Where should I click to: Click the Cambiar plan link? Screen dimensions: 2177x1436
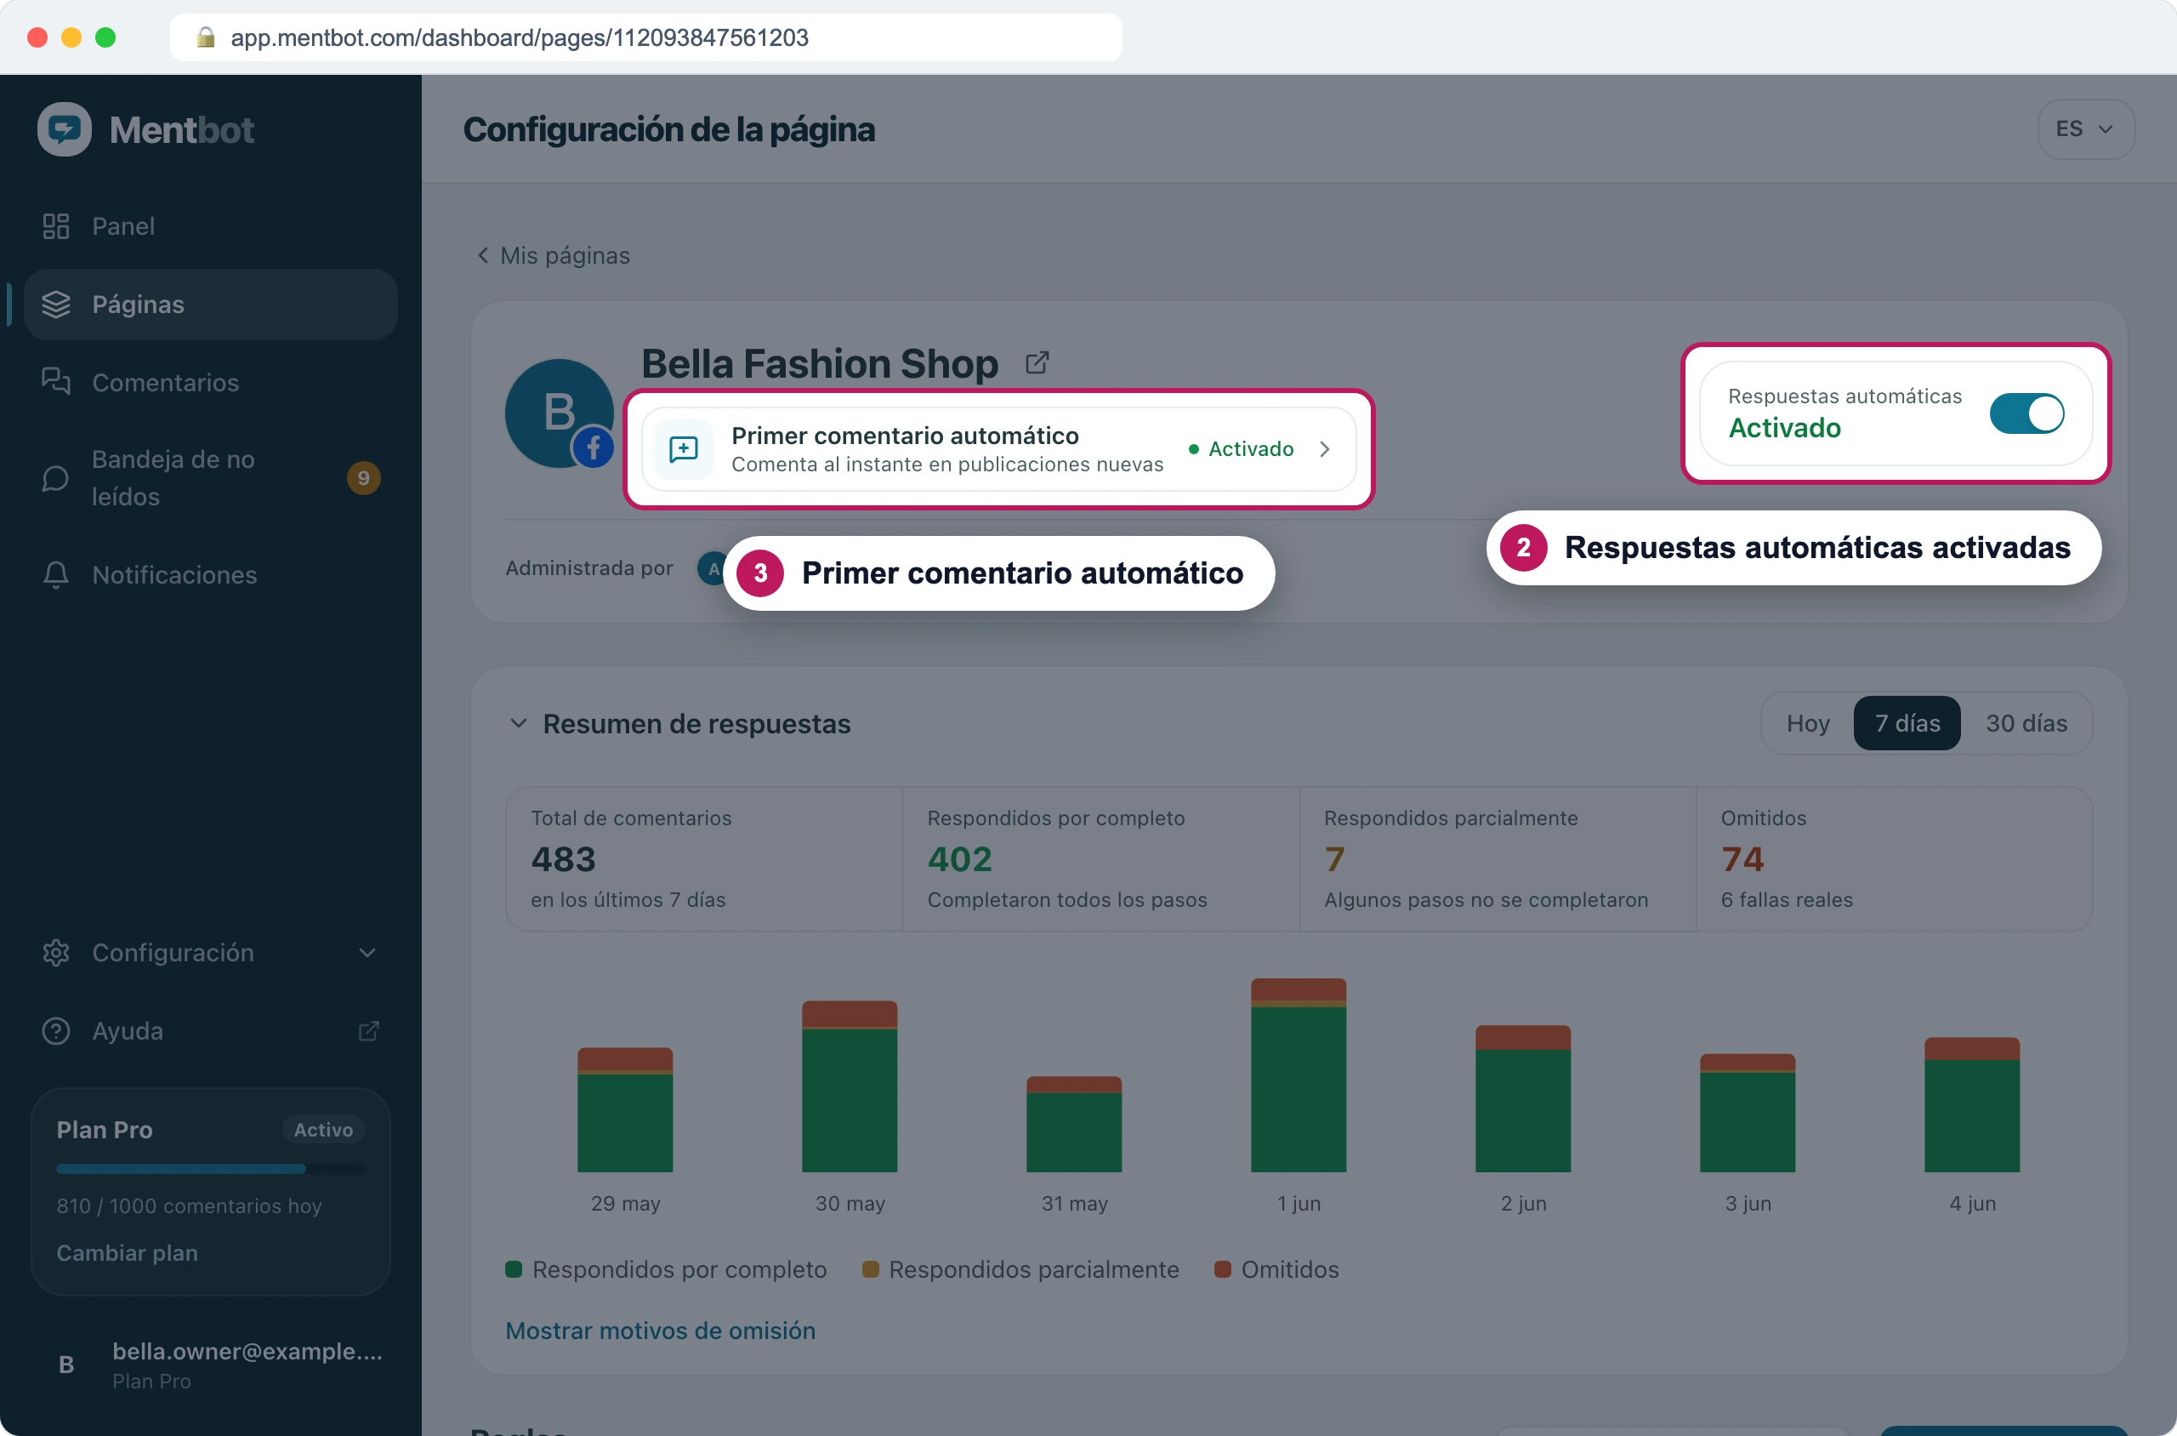pyautogui.click(x=128, y=1252)
